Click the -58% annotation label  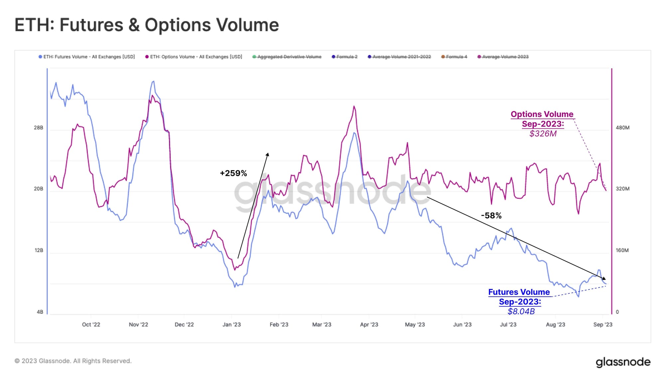[x=491, y=216]
